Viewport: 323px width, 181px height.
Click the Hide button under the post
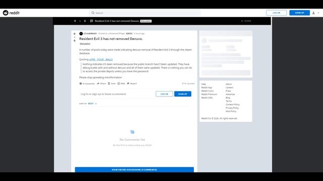[x=121, y=83]
